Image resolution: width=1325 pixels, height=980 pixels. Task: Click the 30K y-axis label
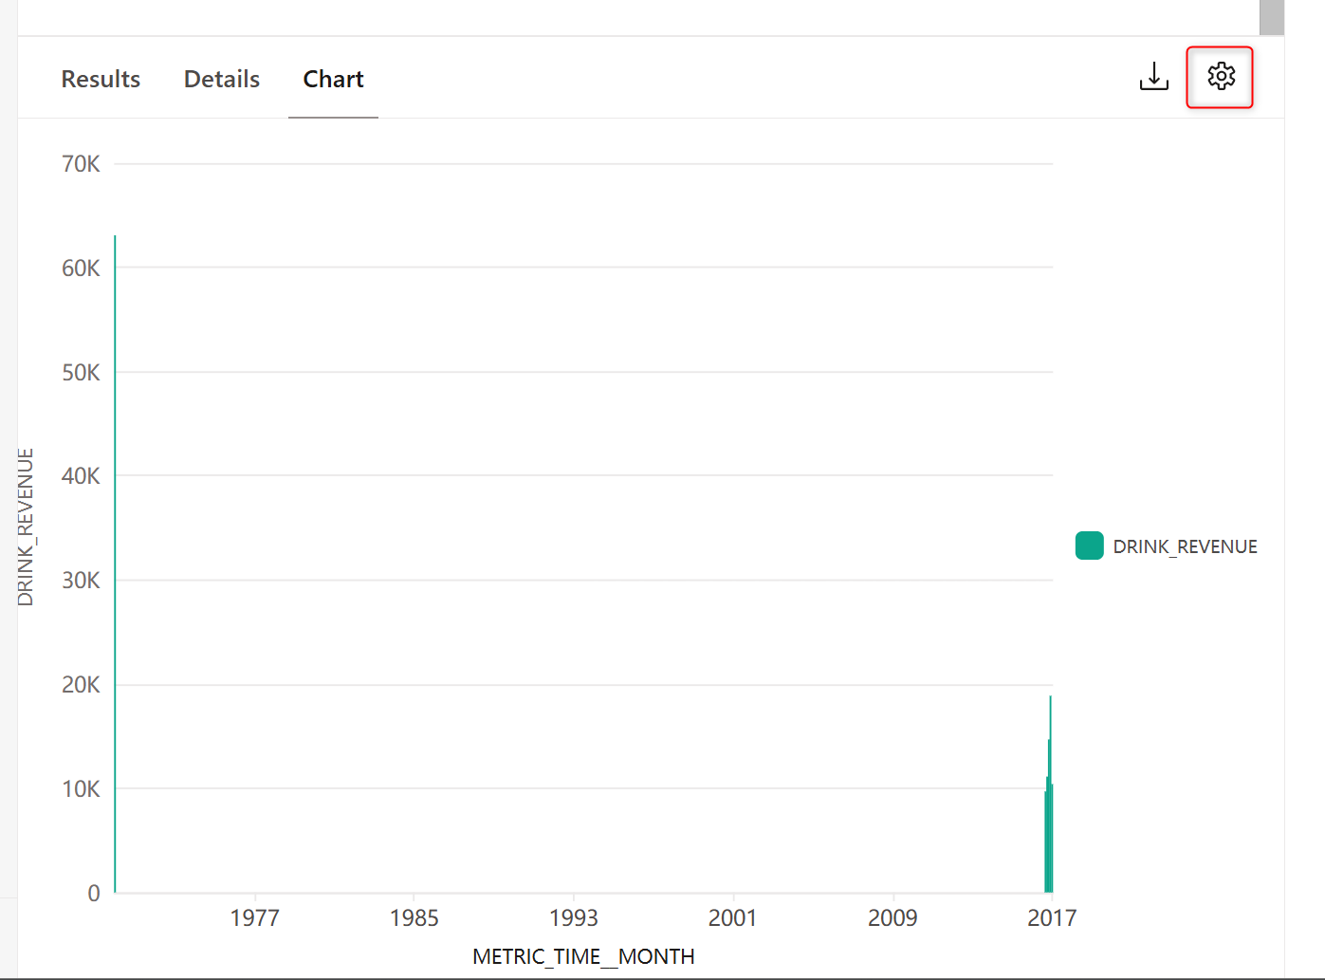[x=81, y=580]
